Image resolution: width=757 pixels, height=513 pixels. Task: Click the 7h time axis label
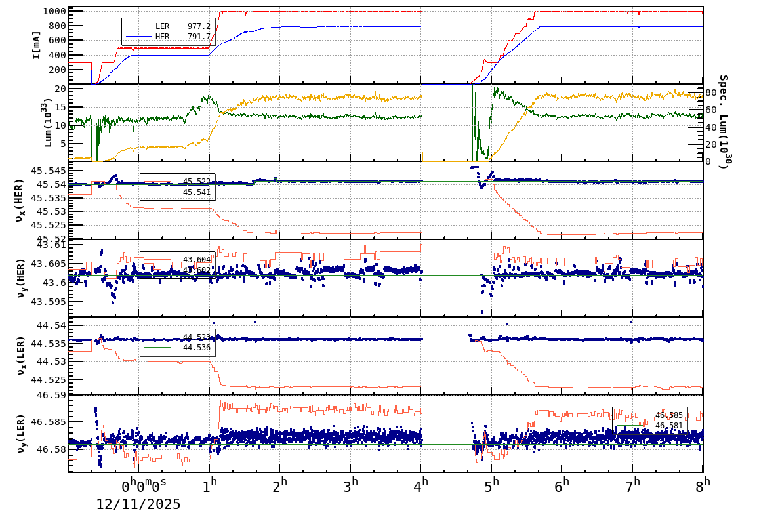click(632, 485)
